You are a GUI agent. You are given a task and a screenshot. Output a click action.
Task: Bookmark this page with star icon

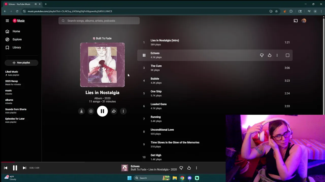point(276,11)
